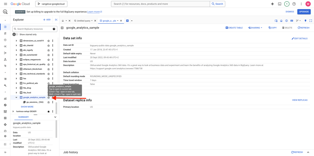Collapse the Explorer panel with arrow icon
314x156 pixels.
(56, 20)
